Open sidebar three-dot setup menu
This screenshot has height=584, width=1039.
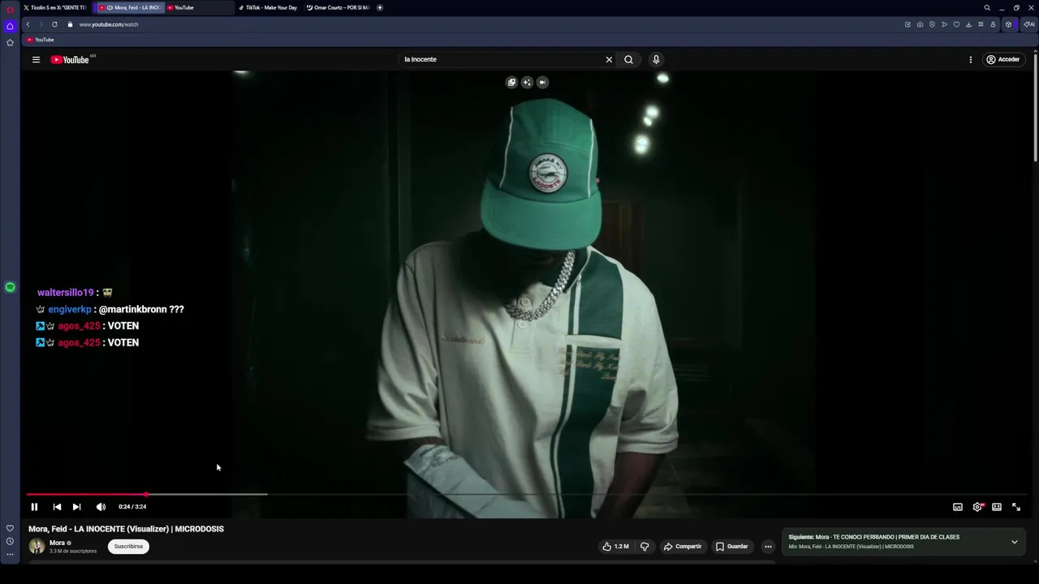tap(10, 555)
